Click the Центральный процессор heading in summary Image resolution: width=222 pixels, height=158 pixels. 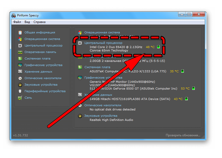(103, 43)
